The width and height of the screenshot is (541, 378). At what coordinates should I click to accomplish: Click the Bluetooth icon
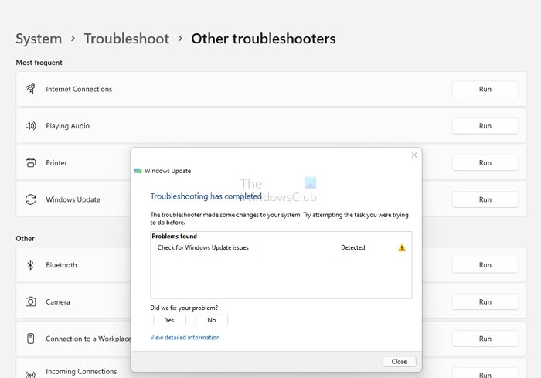point(30,265)
